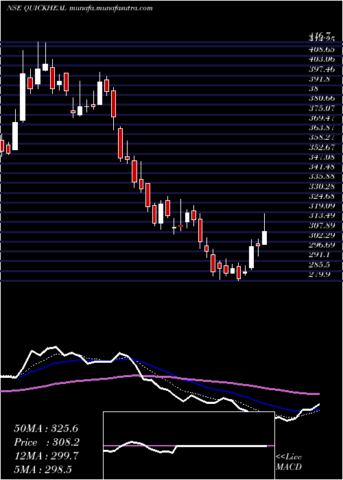The image size is (343, 480).
Task: Click the 363.87 price level label
Action: [322, 128]
